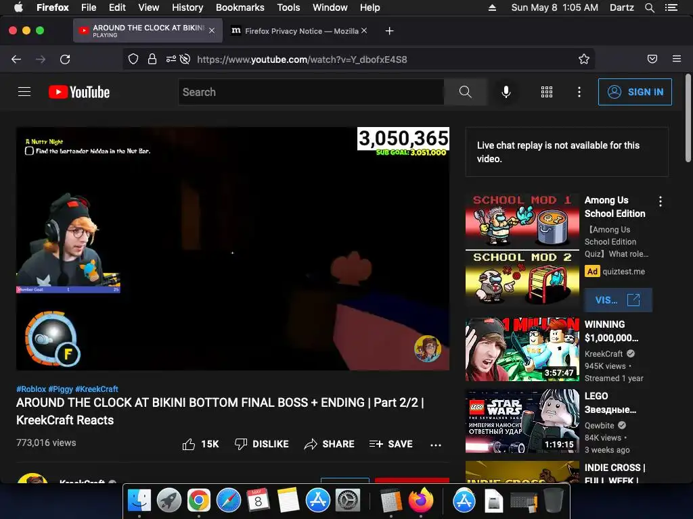Image resolution: width=693 pixels, height=519 pixels.
Task: Open the #KreekCraft hashtag link
Action: (97, 389)
